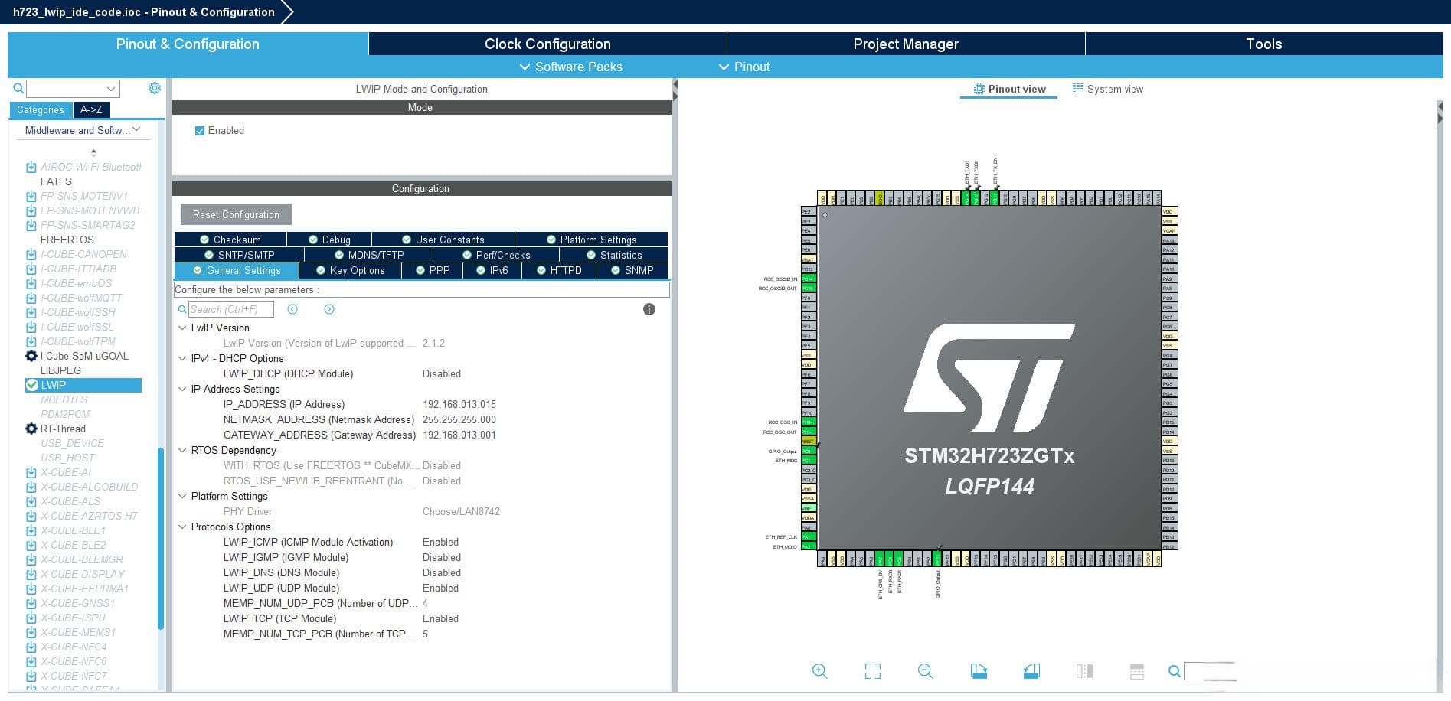This screenshot has width=1451, height=701.
Task: Click the green check icon beside LWIP
Action: click(32, 385)
